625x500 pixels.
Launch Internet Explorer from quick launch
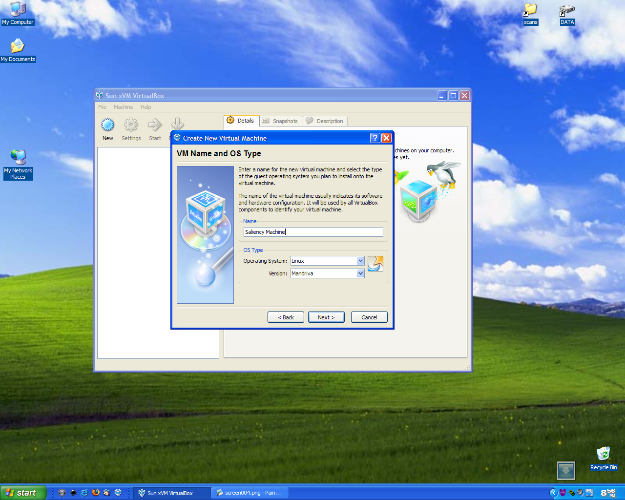(x=84, y=493)
